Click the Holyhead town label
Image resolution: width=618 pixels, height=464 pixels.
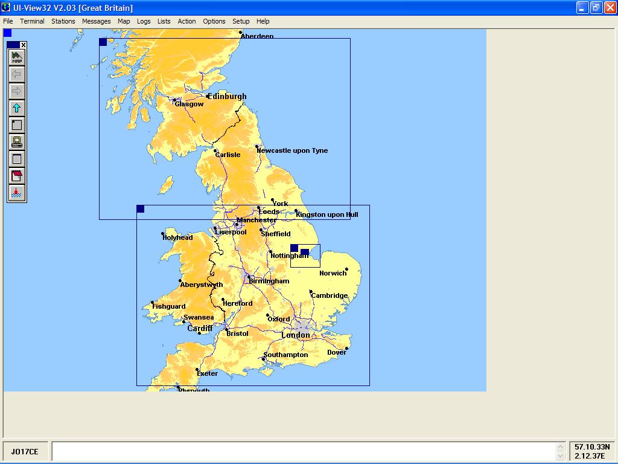[x=178, y=237]
